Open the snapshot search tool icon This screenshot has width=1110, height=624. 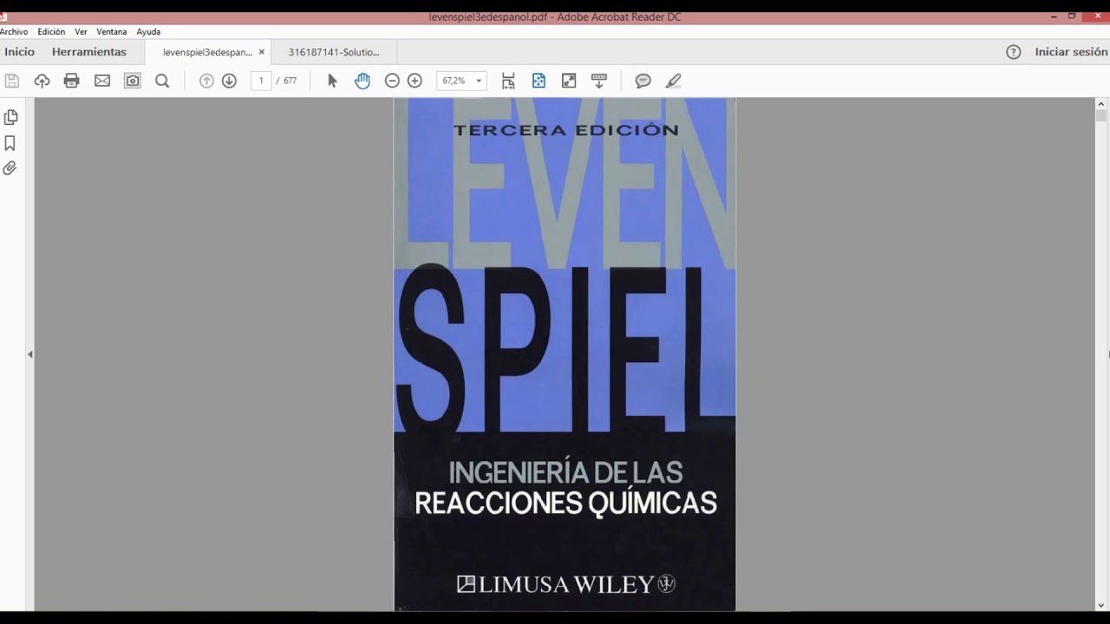coord(132,81)
